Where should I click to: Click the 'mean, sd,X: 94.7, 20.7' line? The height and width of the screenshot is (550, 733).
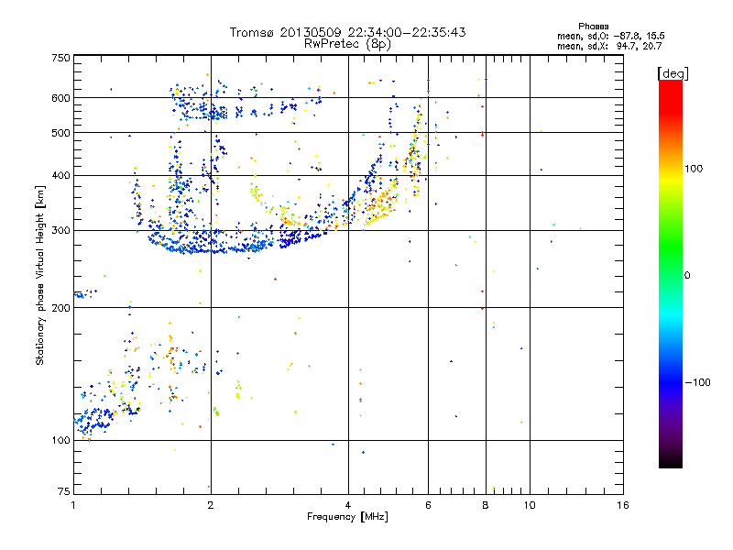click(x=609, y=47)
